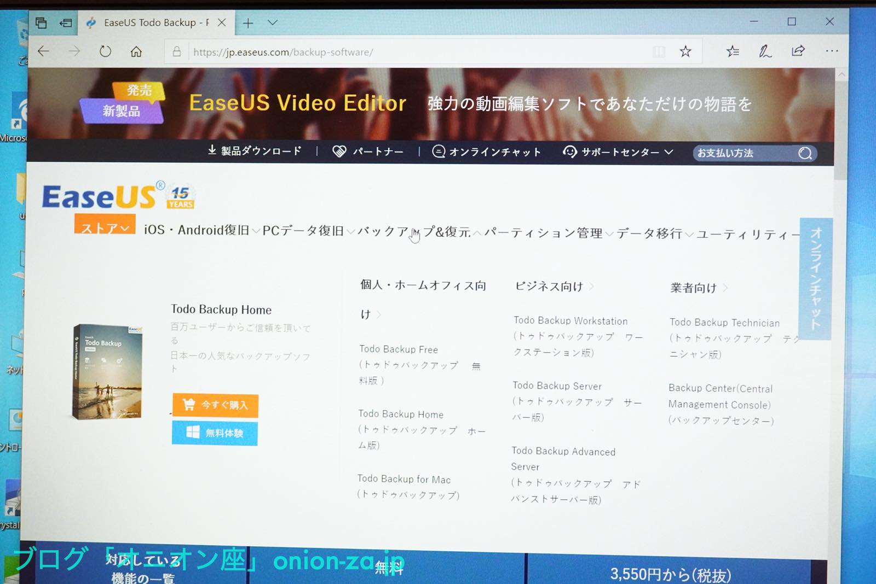Click the 今すぐ購入 buy button

[215, 405]
